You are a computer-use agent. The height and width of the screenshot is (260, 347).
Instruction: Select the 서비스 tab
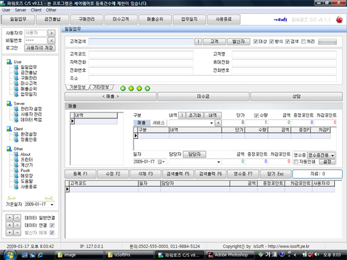pyautogui.click(x=159, y=123)
